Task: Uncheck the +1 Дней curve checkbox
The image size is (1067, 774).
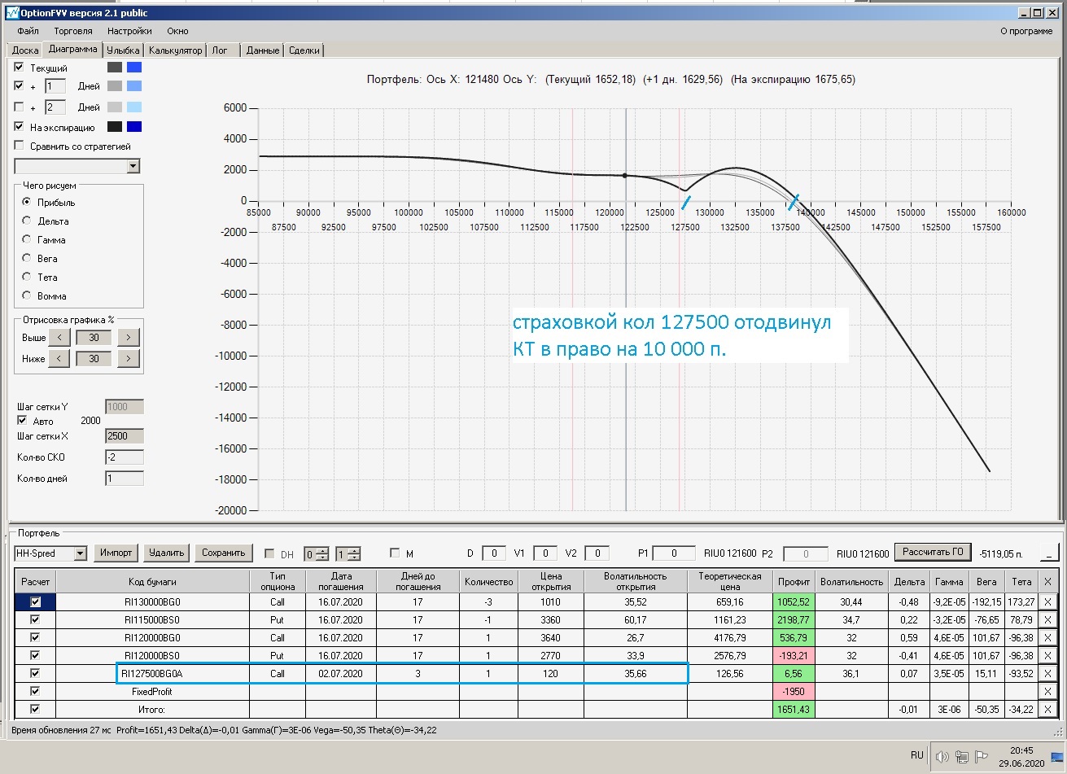Action: point(20,86)
